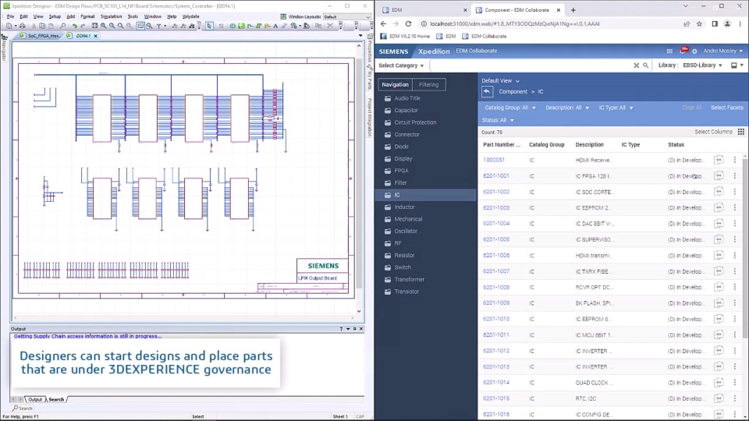Switch to the Filtering panel toggle
This screenshot has width=749, height=421.
pos(428,84)
